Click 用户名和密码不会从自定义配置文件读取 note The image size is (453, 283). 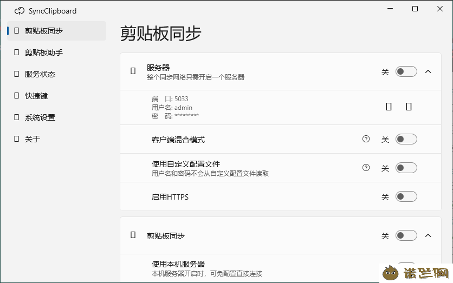tap(210, 174)
